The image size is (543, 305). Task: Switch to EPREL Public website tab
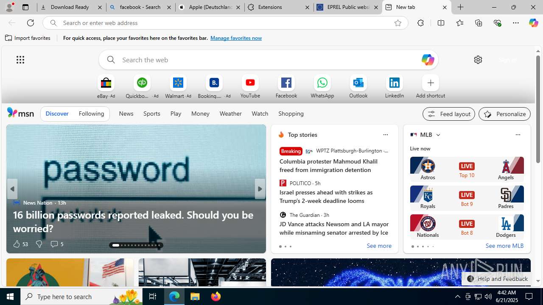pyautogui.click(x=348, y=7)
